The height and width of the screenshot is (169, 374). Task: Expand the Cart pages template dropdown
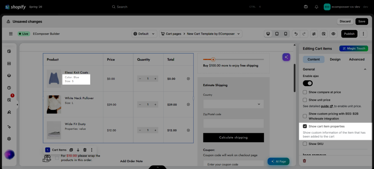pyautogui.click(x=201, y=34)
